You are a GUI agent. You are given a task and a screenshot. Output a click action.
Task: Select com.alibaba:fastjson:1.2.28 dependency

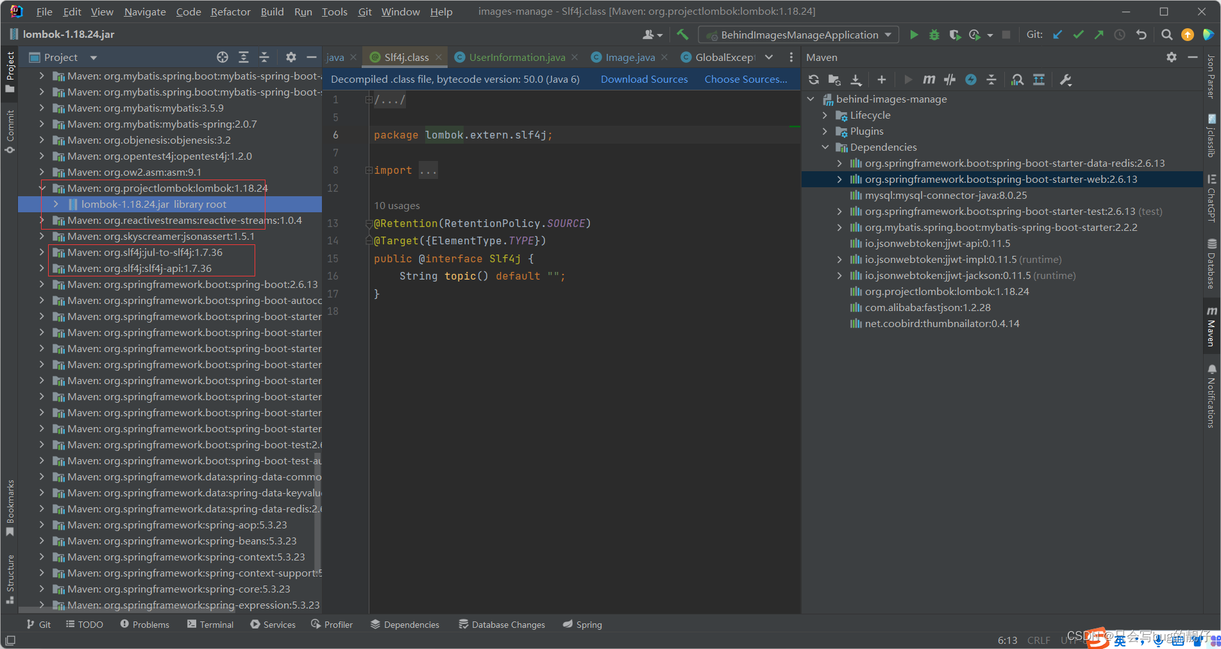pos(927,308)
